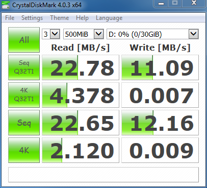
Task: Select the 4K read value 2.120
Action: tap(81, 150)
